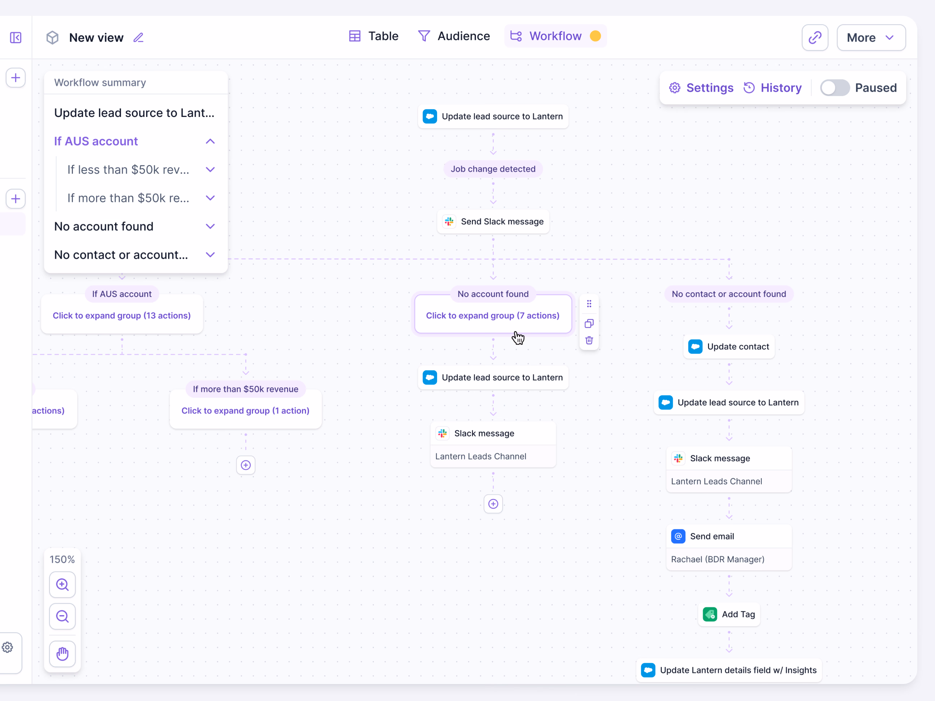
Task: Click the If more than $50k revenue label
Action: tap(246, 389)
